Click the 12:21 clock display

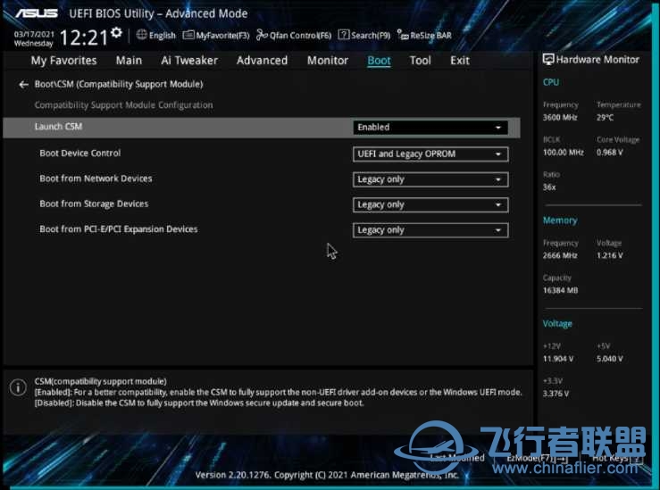pos(84,37)
